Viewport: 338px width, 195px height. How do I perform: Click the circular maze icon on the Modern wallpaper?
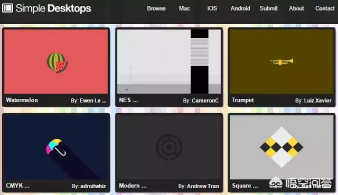[169, 147]
